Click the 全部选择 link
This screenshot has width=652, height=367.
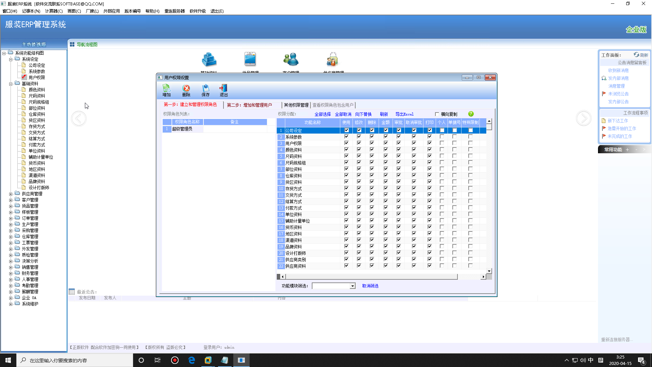[322, 114]
